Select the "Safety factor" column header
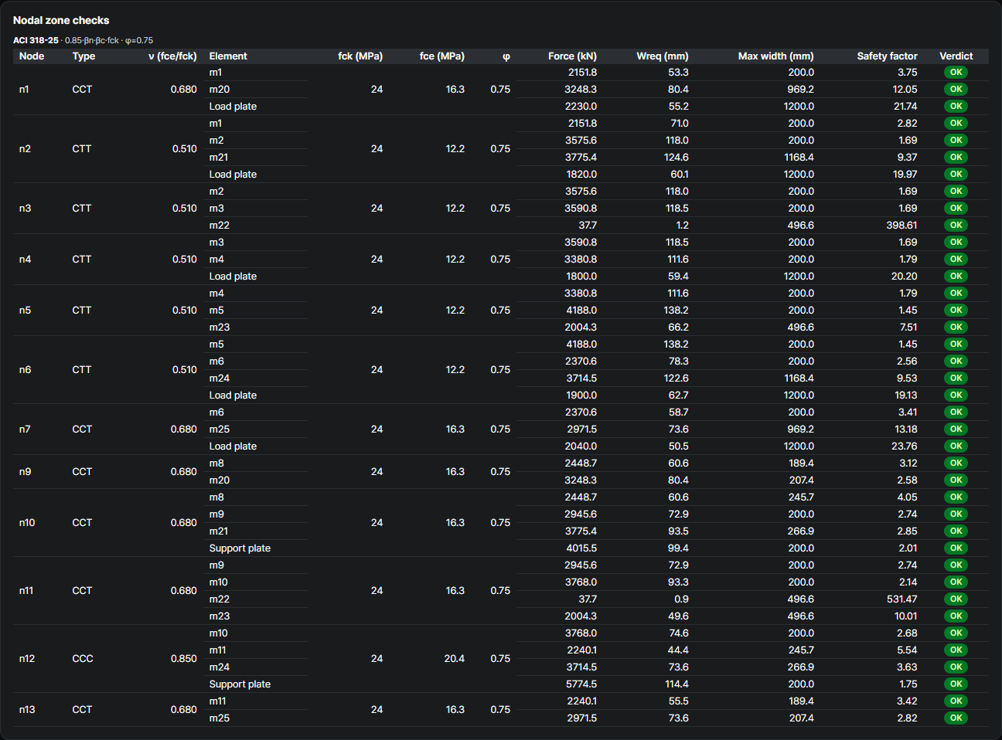Image resolution: width=1002 pixels, height=740 pixels. tap(887, 56)
